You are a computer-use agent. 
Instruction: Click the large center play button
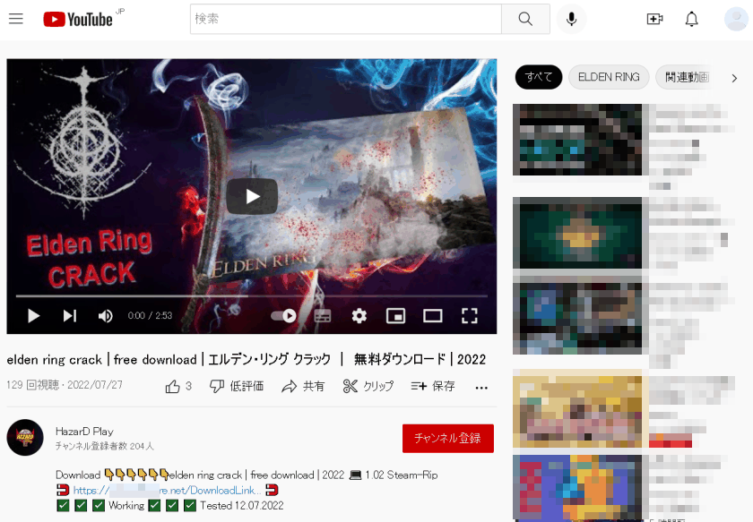[252, 196]
